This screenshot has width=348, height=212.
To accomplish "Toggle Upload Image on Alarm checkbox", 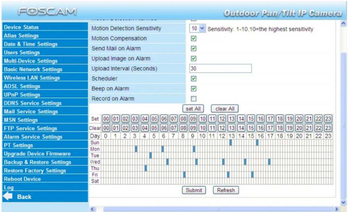I will coord(194,59).
